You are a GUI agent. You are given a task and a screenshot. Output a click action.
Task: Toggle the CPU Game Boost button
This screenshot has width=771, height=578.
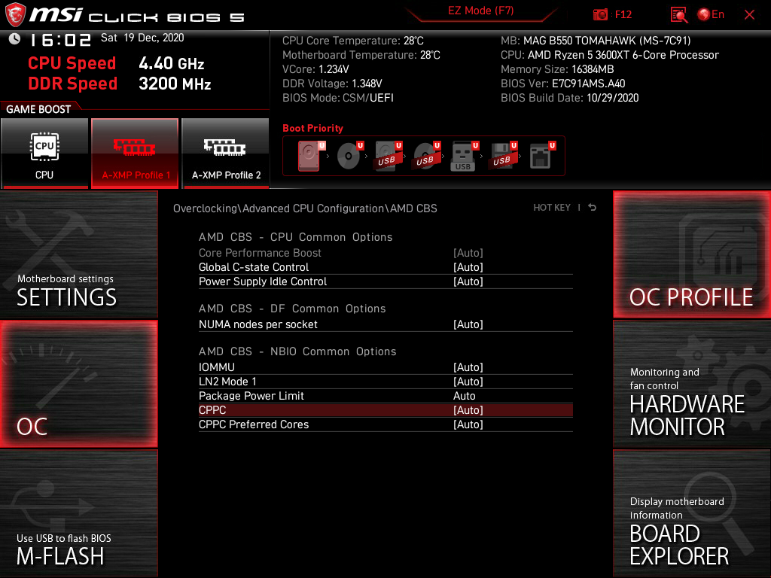(44, 153)
